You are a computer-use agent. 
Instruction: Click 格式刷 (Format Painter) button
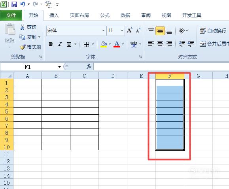click(x=30, y=47)
